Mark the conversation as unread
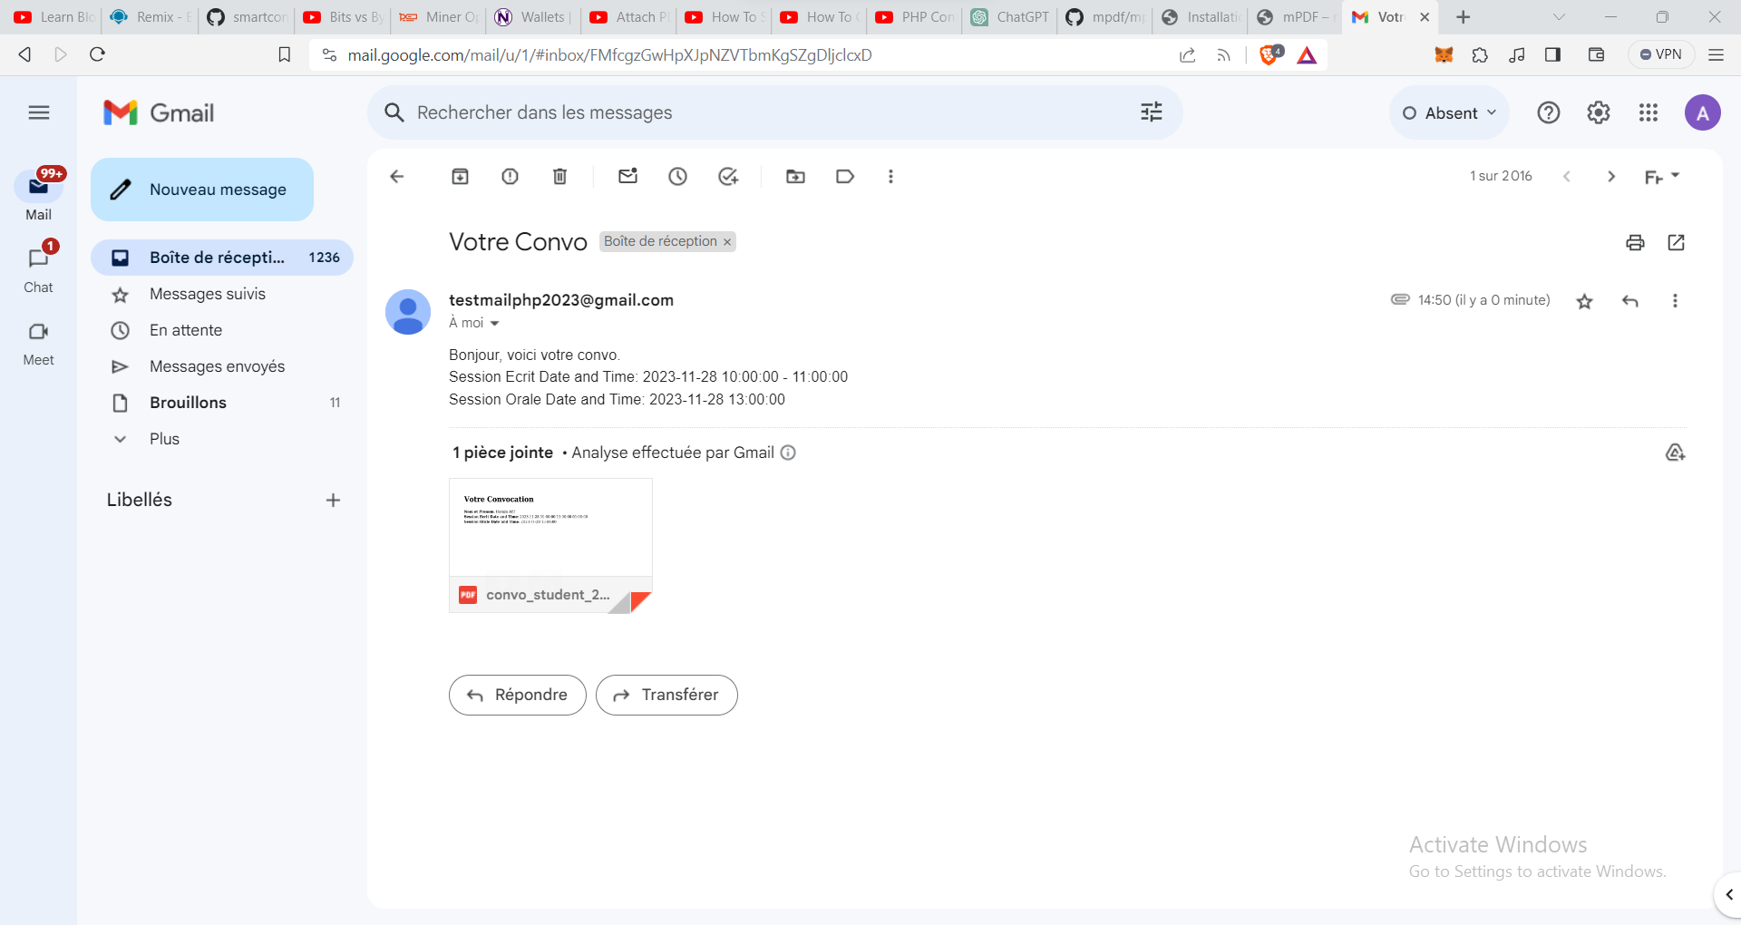Viewport: 1741px width, 925px height. coord(628,177)
